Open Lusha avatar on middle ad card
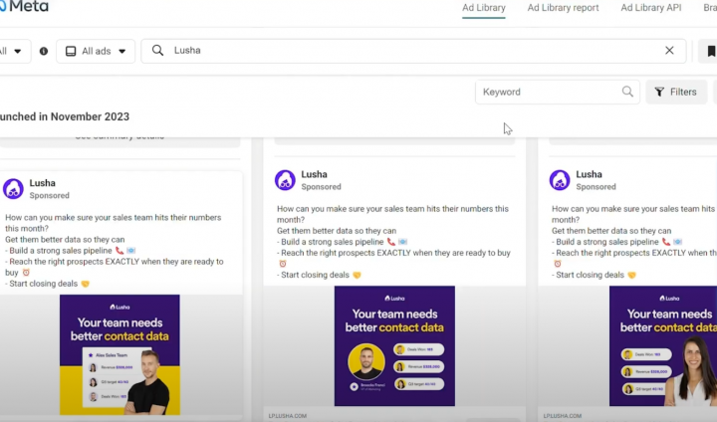The width and height of the screenshot is (717, 422). (x=285, y=180)
